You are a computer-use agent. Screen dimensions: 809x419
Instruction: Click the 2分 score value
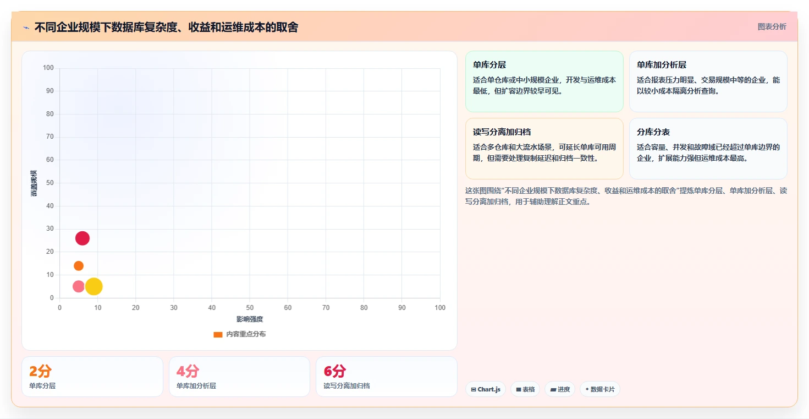[40, 371]
